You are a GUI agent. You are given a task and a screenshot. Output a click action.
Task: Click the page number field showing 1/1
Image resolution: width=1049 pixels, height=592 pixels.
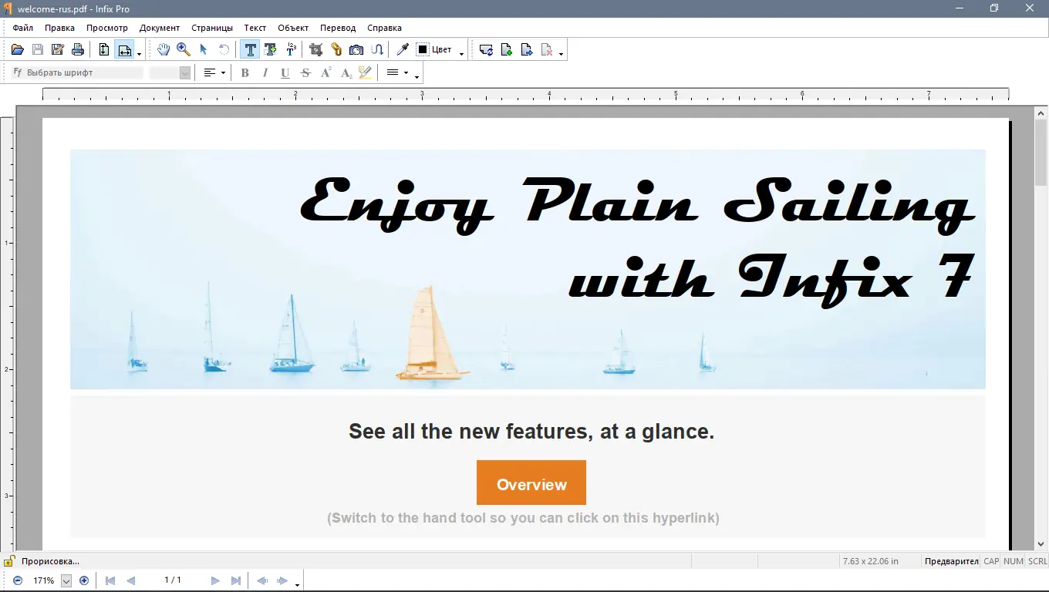[173, 580]
